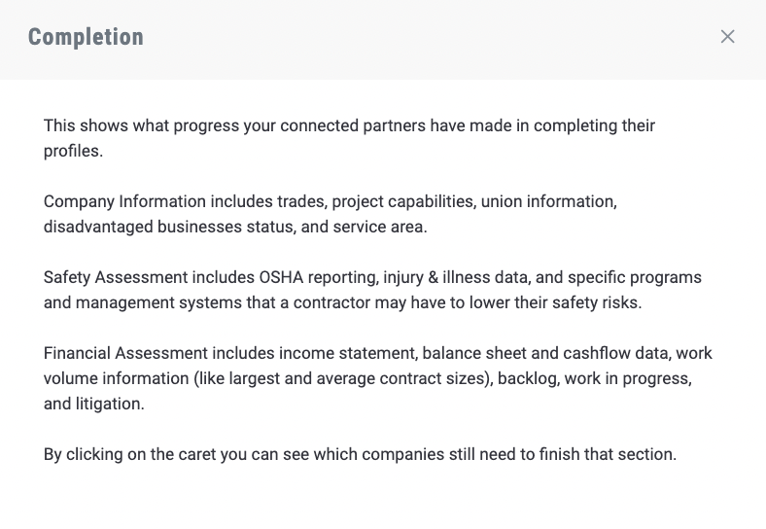The width and height of the screenshot is (766, 529).
Task: Click the words Company Information
Action: point(124,201)
